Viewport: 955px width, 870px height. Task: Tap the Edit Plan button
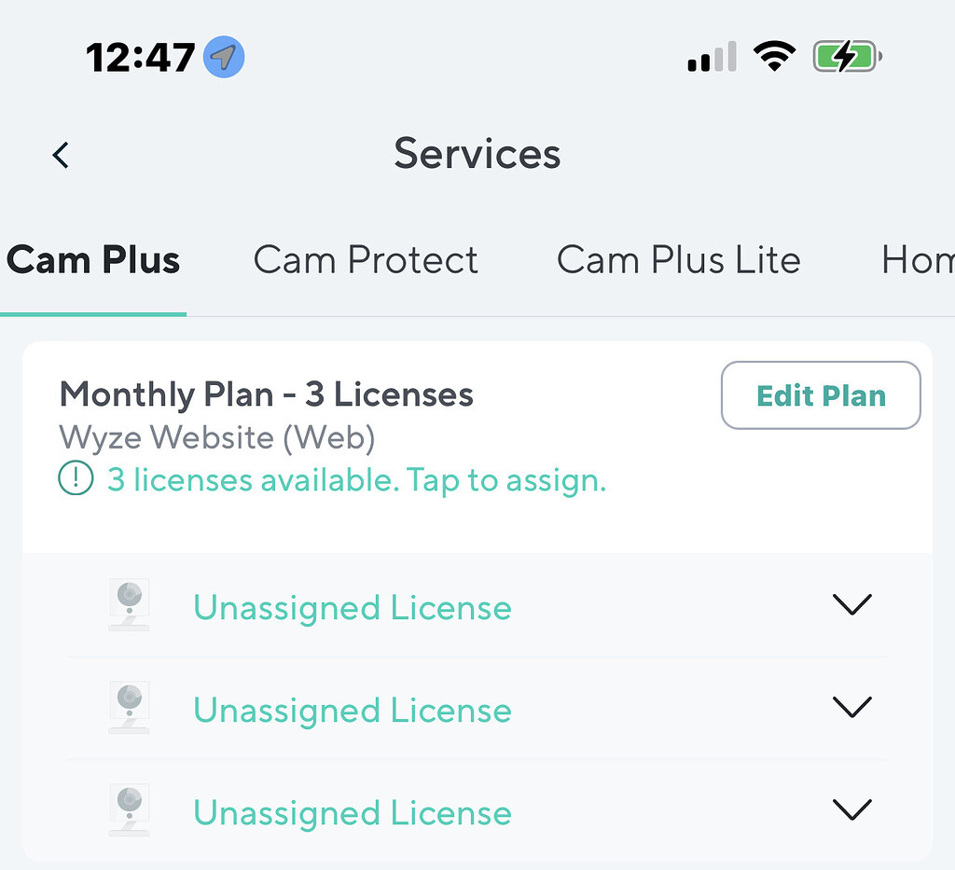(x=820, y=395)
